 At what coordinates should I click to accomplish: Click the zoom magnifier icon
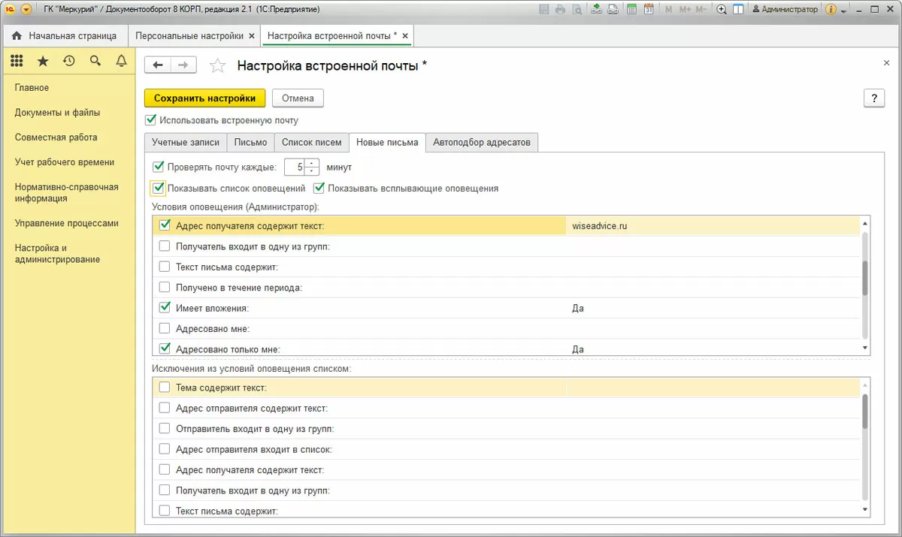coord(722,10)
